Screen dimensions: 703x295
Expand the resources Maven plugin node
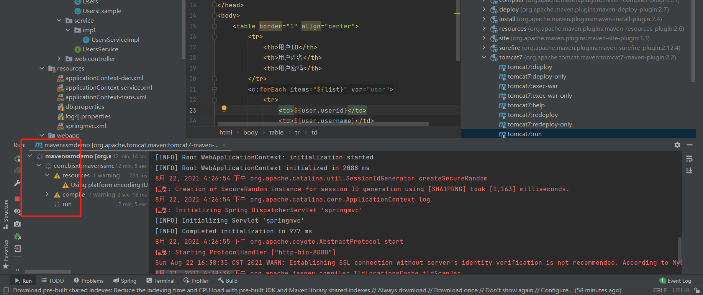pyautogui.click(x=484, y=29)
